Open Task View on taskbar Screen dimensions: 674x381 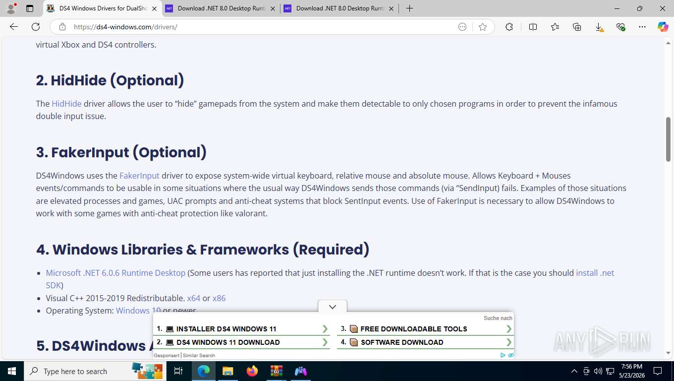click(x=179, y=371)
